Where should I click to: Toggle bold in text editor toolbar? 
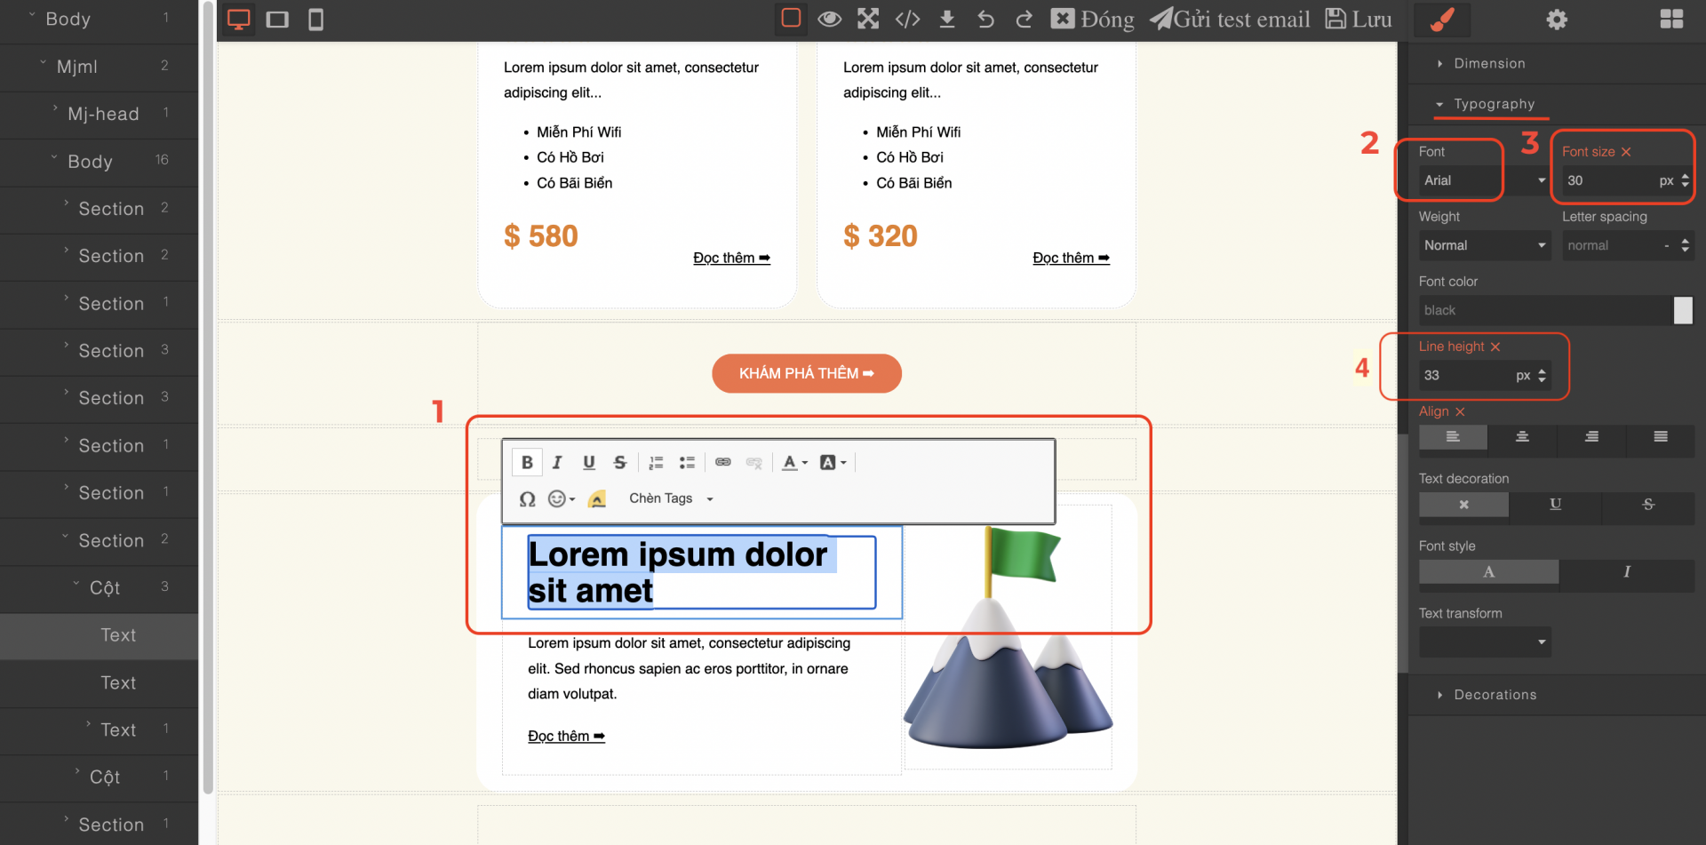pos(527,462)
